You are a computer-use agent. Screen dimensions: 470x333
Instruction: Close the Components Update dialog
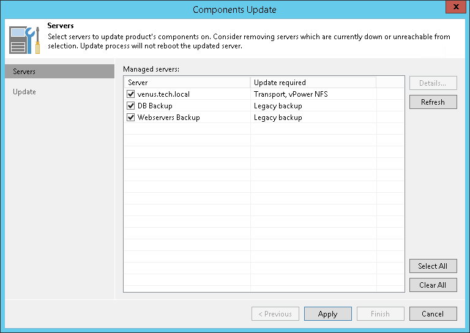[455, 7]
